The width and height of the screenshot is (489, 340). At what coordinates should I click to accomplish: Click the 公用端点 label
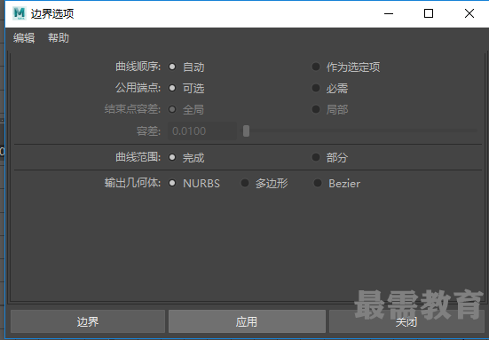click(x=138, y=88)
